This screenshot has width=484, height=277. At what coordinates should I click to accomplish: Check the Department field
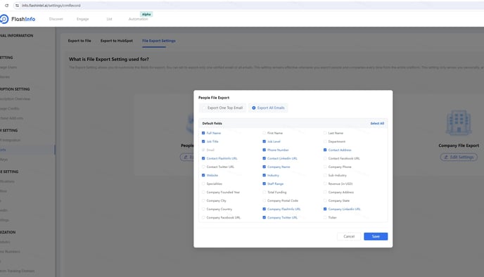325,141
